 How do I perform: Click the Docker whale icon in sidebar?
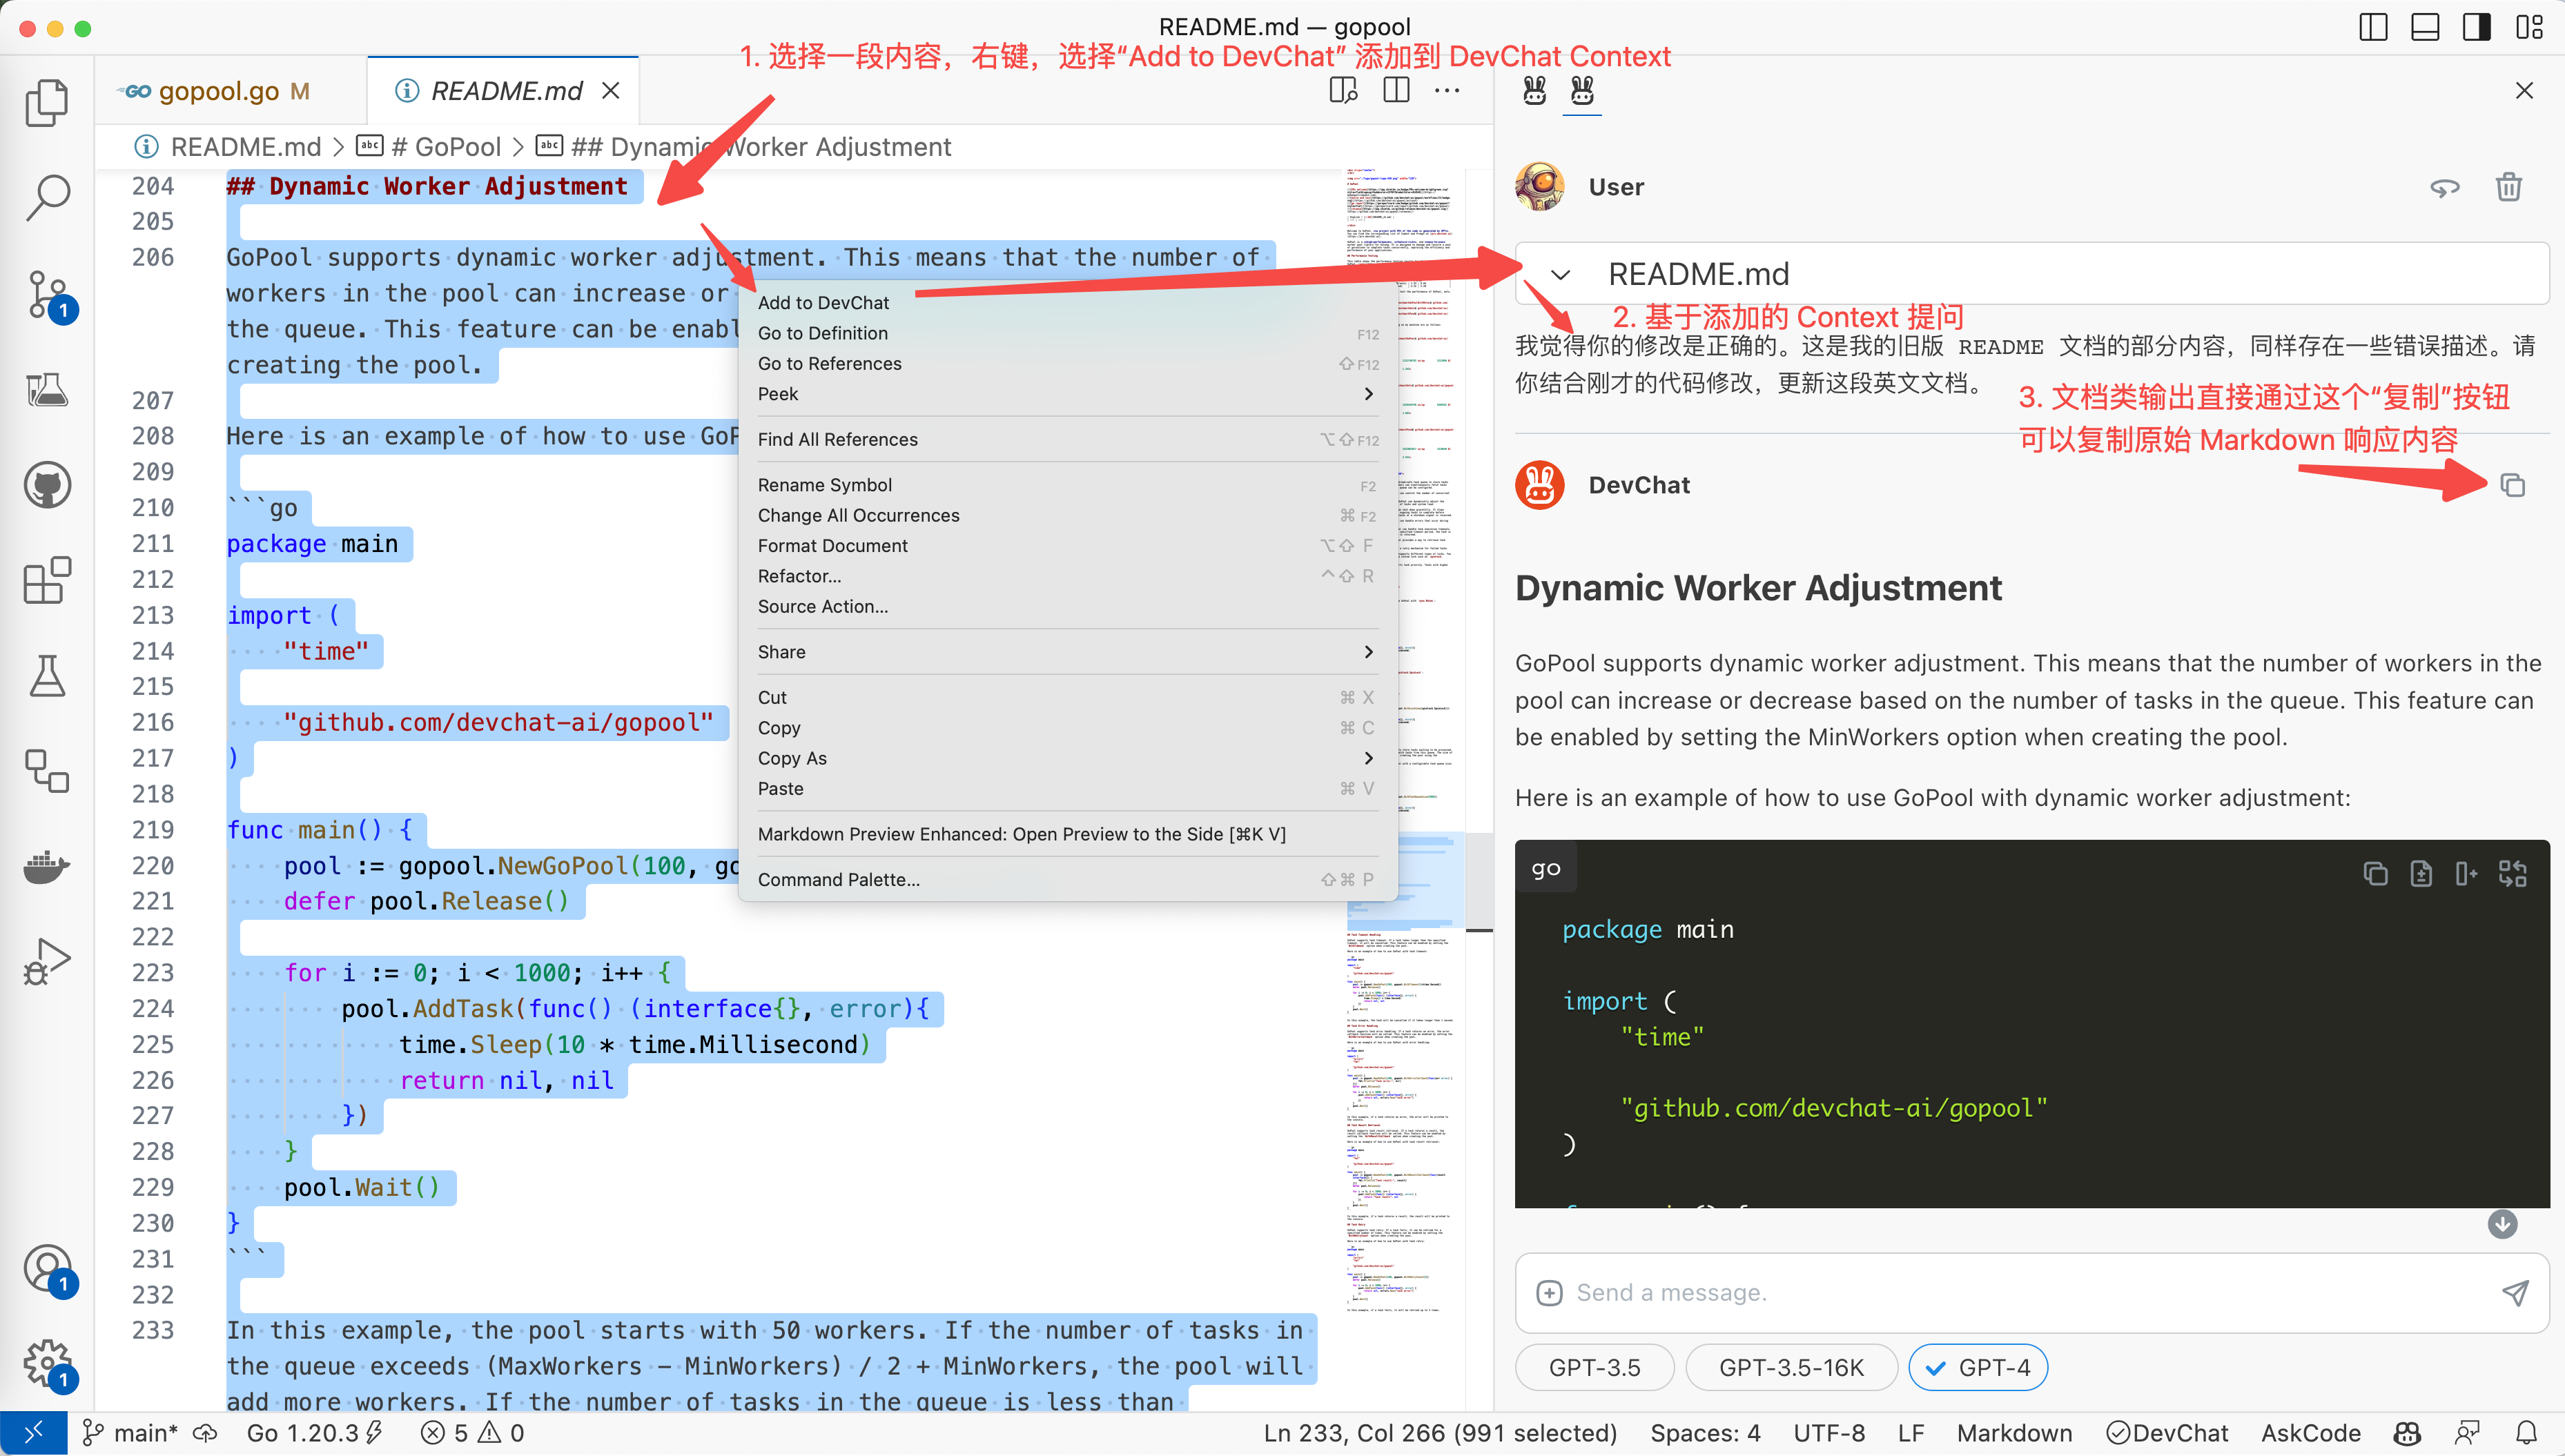(x=47, y=867)
